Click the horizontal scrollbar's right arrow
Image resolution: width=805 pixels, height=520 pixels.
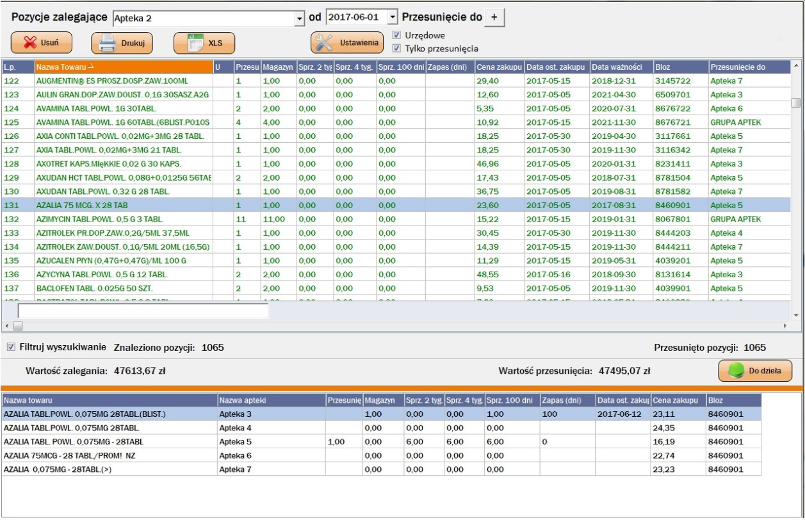pos(786,326)
